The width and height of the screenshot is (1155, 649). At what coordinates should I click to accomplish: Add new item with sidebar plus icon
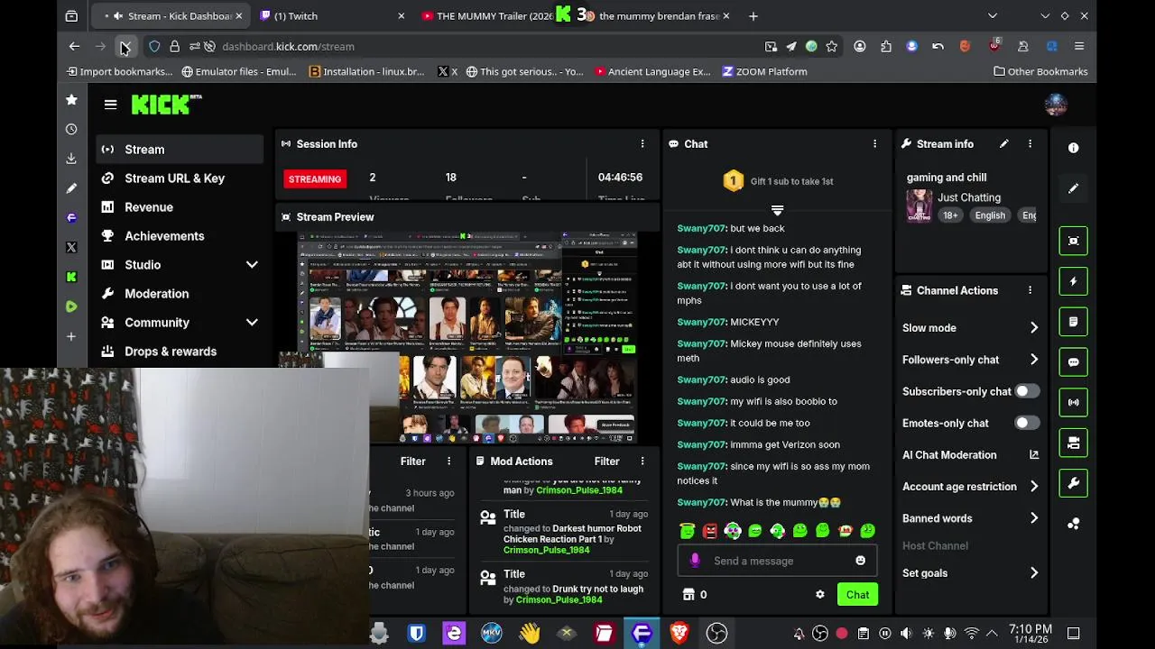tap(71, 336)
